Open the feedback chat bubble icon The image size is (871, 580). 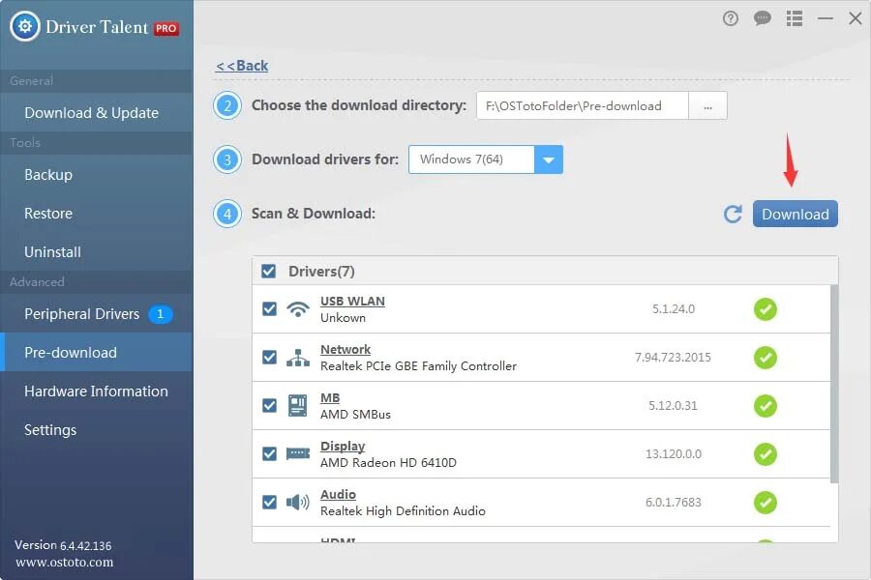pos(763,19)
